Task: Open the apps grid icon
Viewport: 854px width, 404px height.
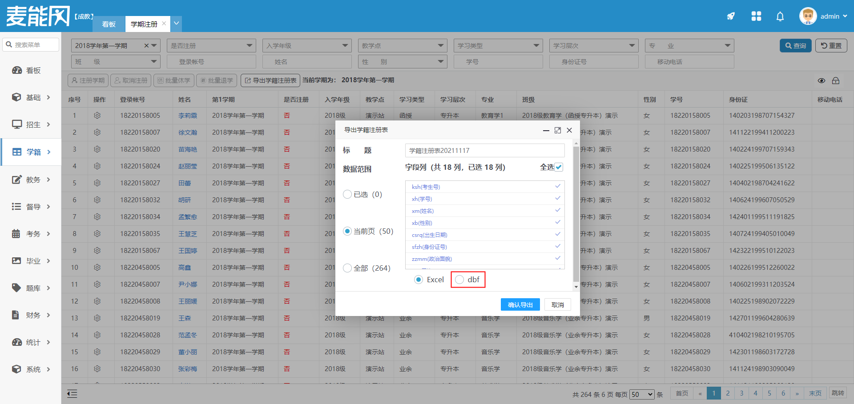Action: click(756, 16)
